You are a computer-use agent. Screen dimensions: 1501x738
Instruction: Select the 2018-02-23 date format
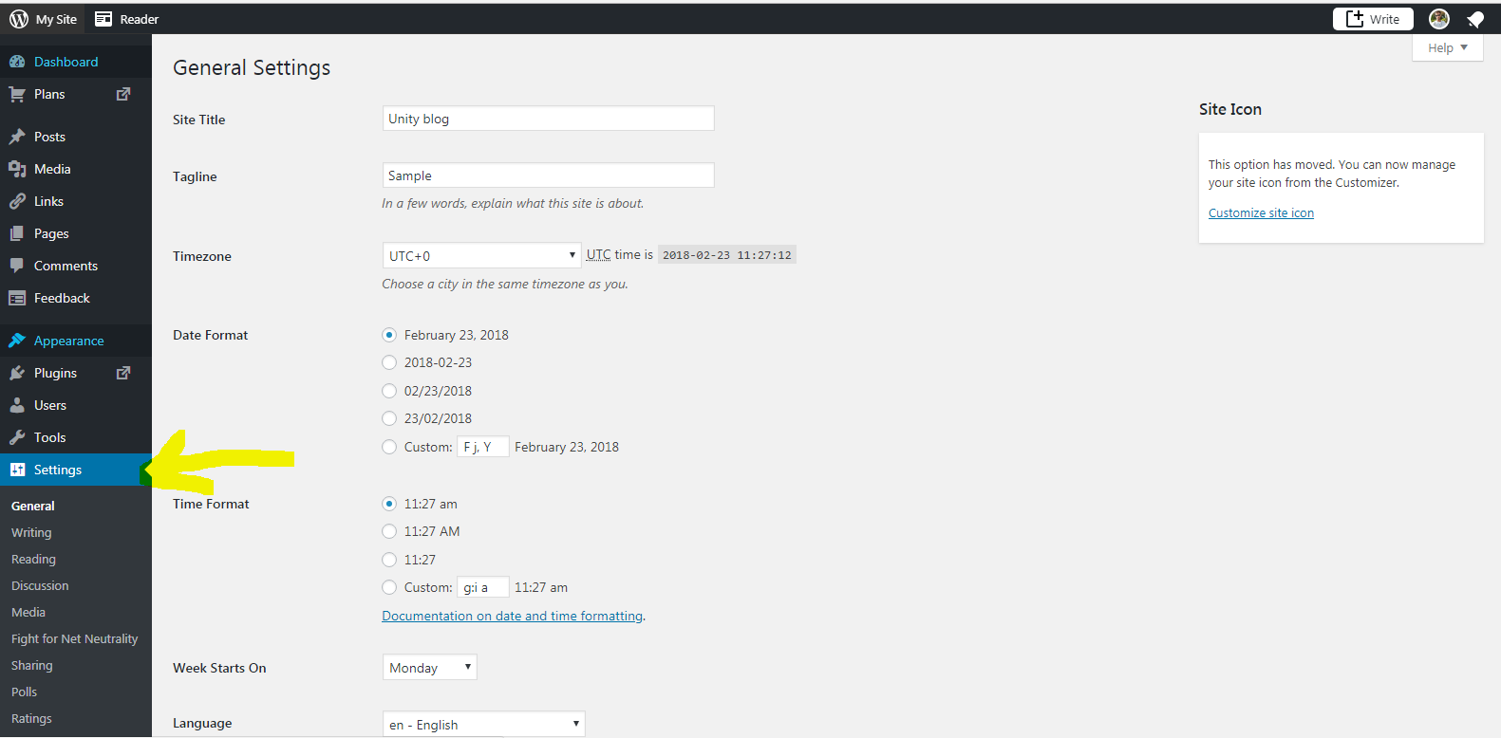coord(389,362)
